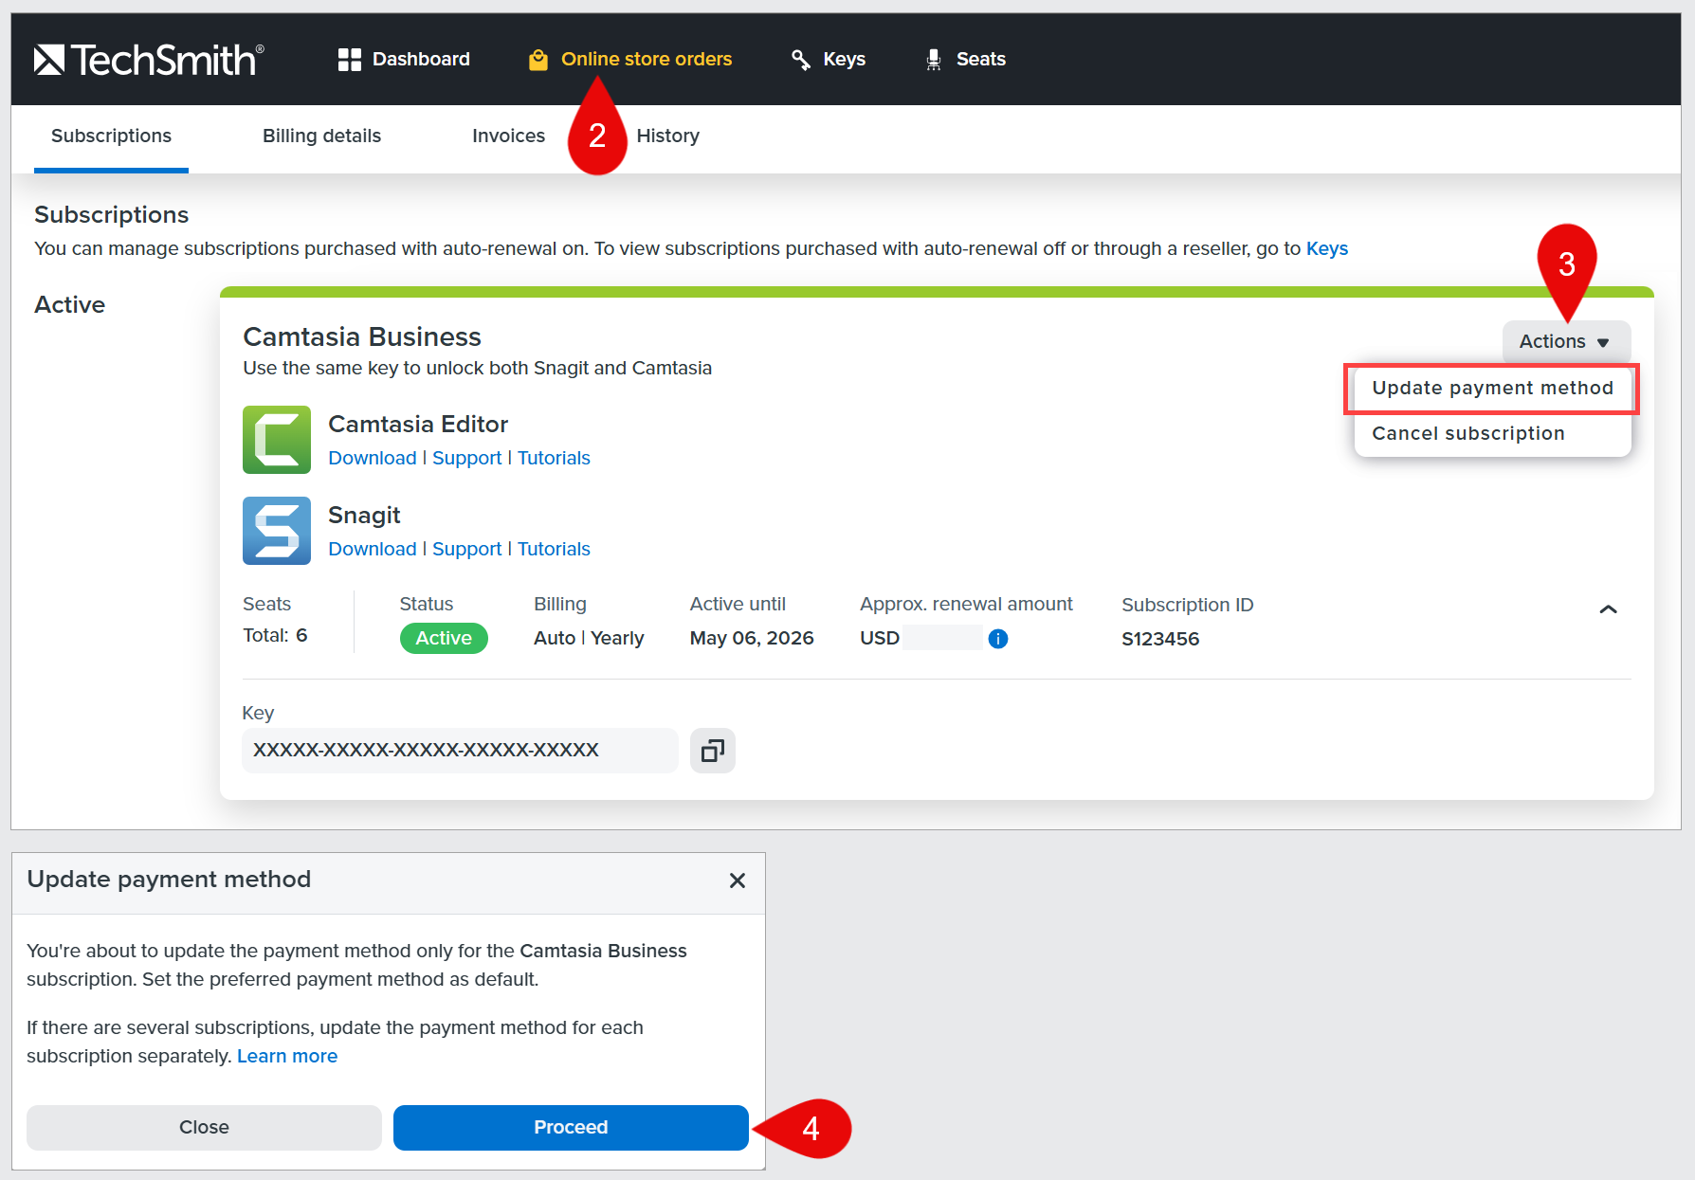Screen dimensions: 1695x1180
Task: Open the Keys navigation item
Action: pos(829,60)
